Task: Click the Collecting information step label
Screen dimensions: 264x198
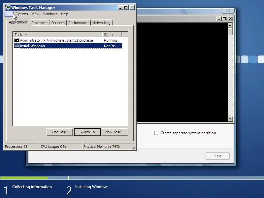Action: (x=32, y=187)
